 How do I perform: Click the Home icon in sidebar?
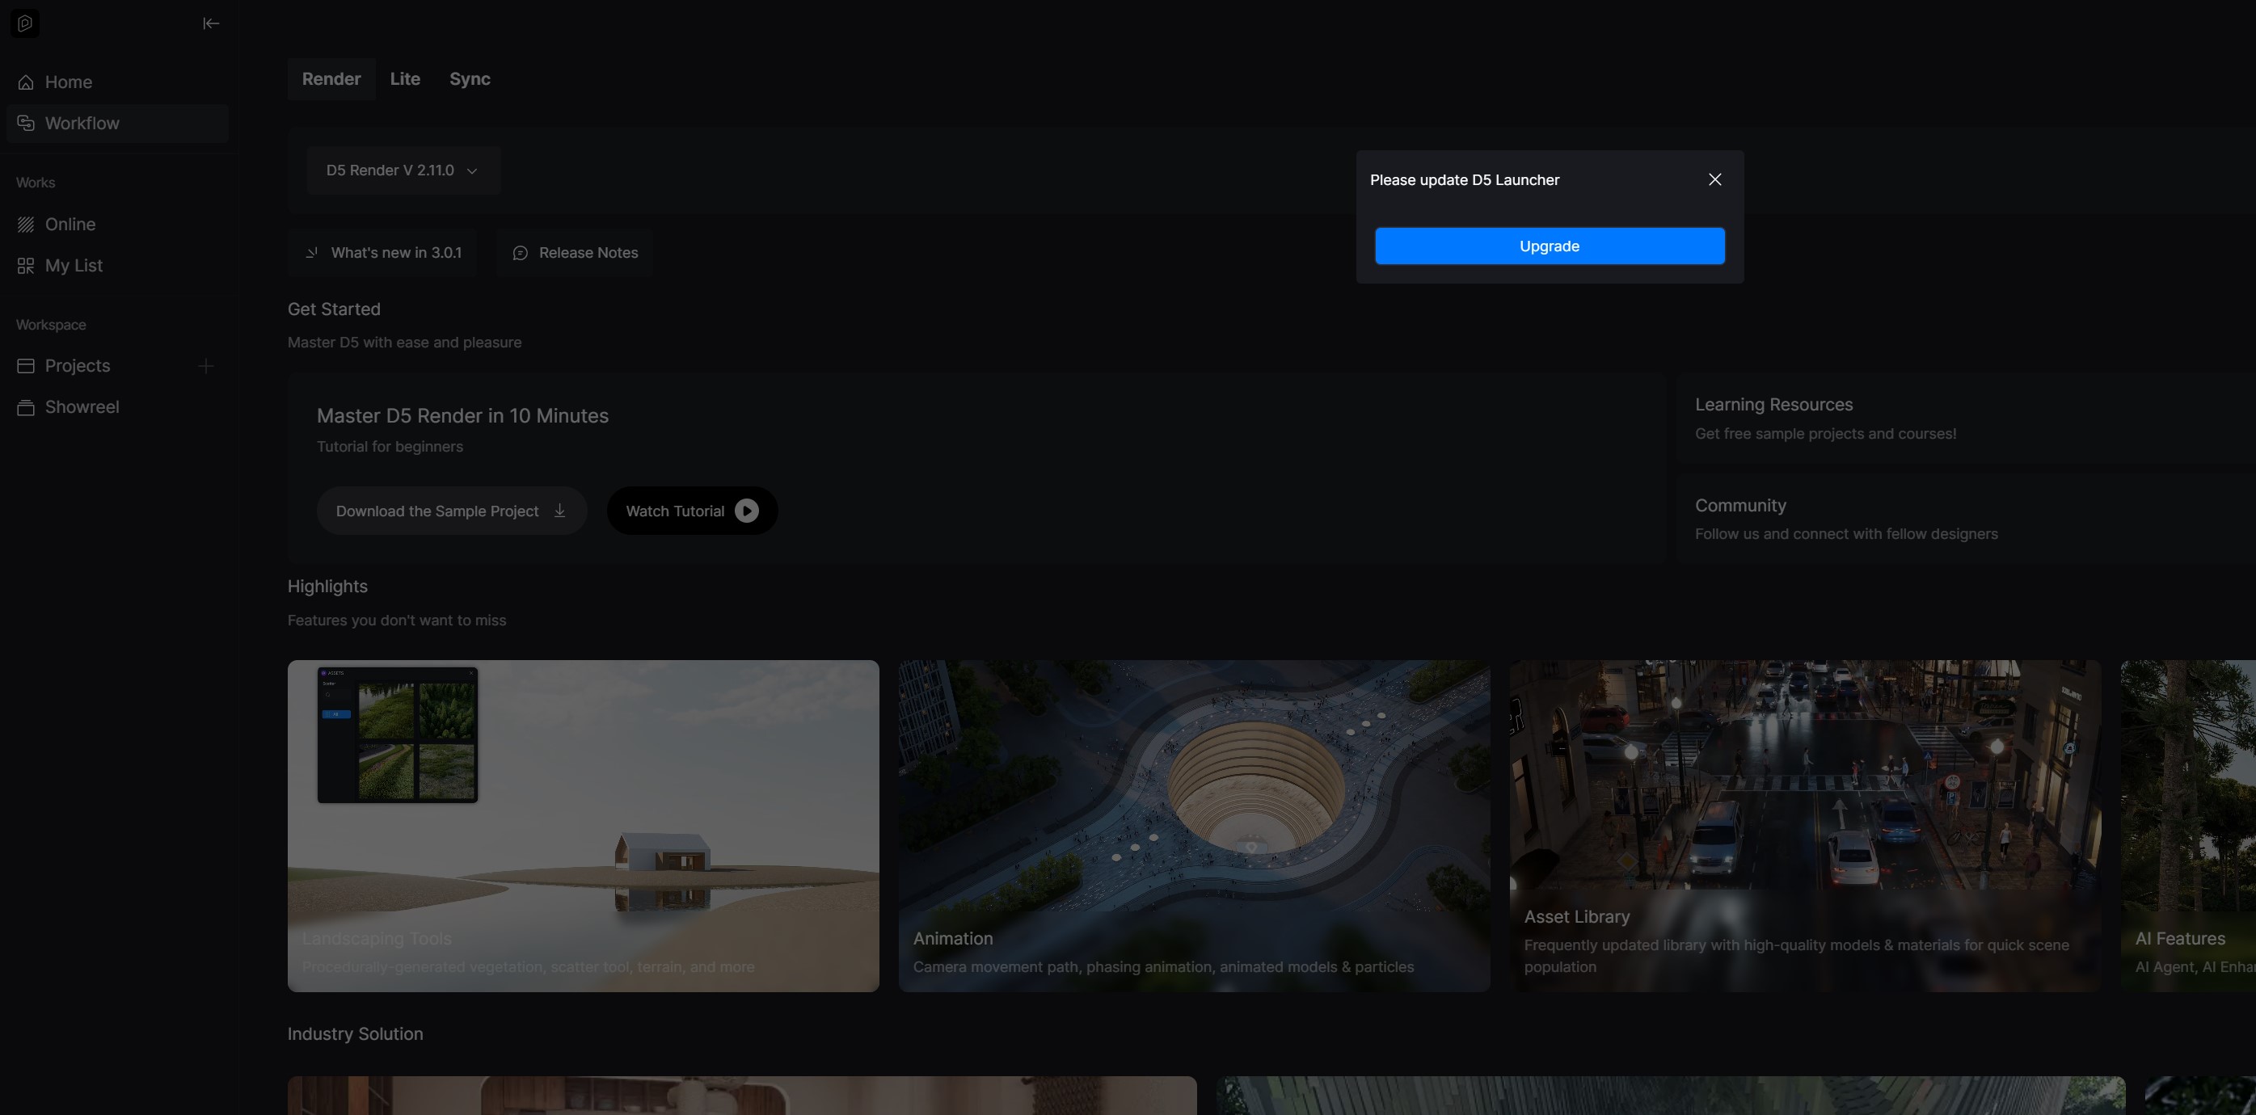pos(27,82)
